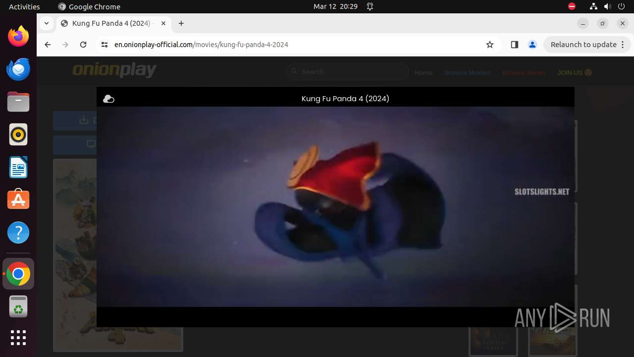Open the Trash in the dock
This screenshot has height=357, width=634.
click(x=18, y=306)
